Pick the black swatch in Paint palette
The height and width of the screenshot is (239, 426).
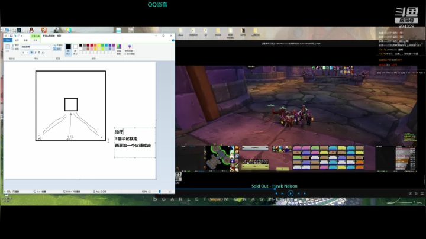click(80, 45)
